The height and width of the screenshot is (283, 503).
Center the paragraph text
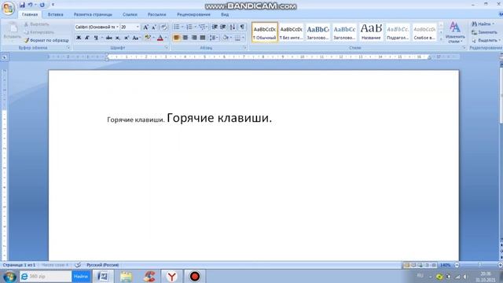[x=185, y=38]
